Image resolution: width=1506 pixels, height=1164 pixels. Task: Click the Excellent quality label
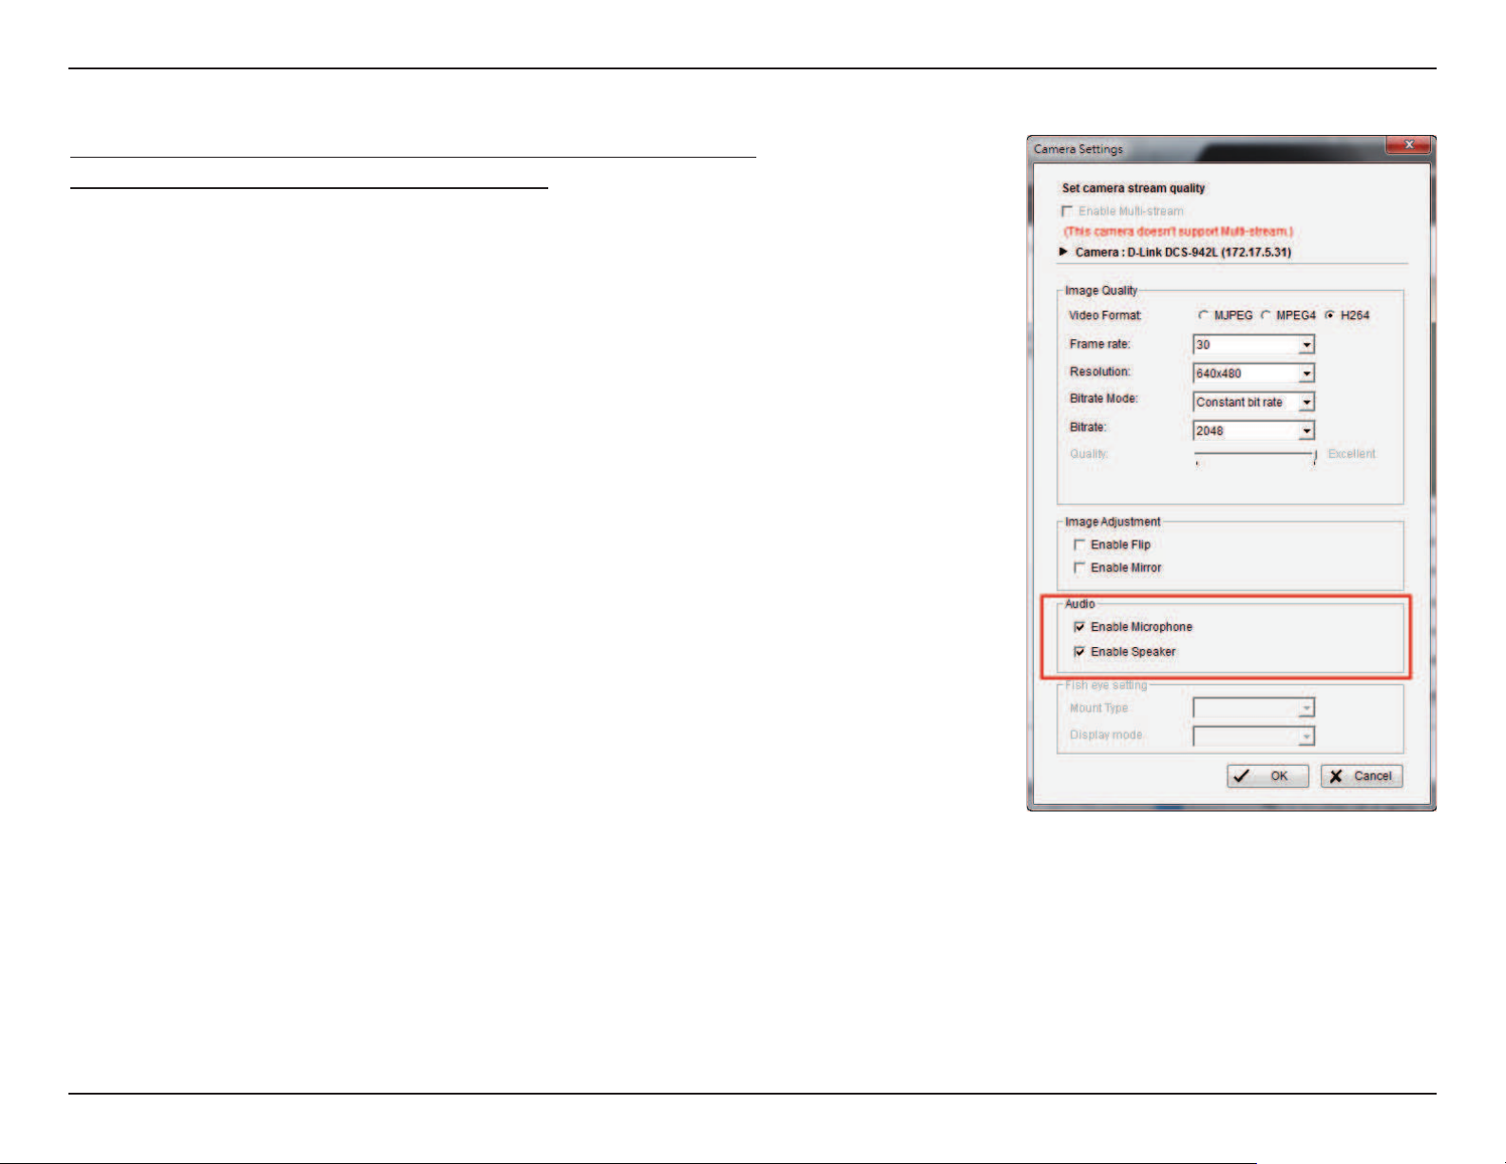coord(1351,454)
